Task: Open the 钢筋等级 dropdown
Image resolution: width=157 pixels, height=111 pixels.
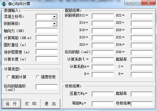Action: coord(55,24)
